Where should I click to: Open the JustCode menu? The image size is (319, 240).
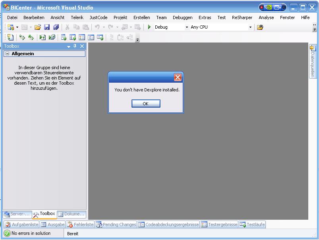coord(99,17)
